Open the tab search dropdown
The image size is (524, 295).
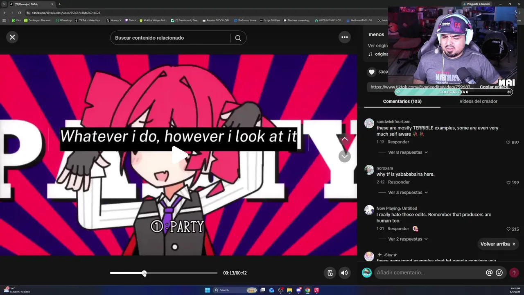pos(4,4)
